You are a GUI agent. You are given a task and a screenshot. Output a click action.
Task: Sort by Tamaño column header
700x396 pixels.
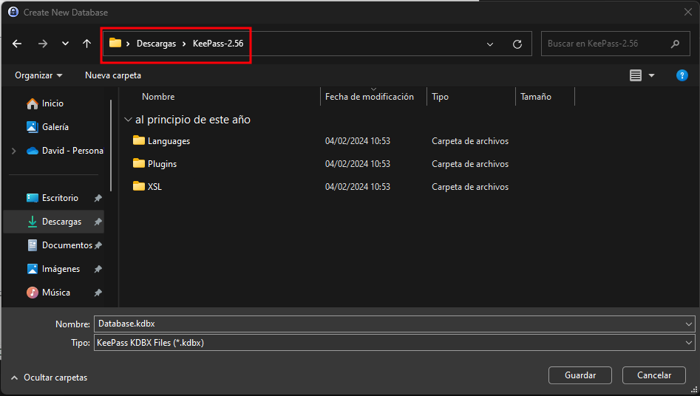coord(536,97)
